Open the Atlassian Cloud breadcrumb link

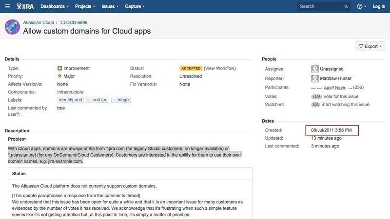point(39,22)
